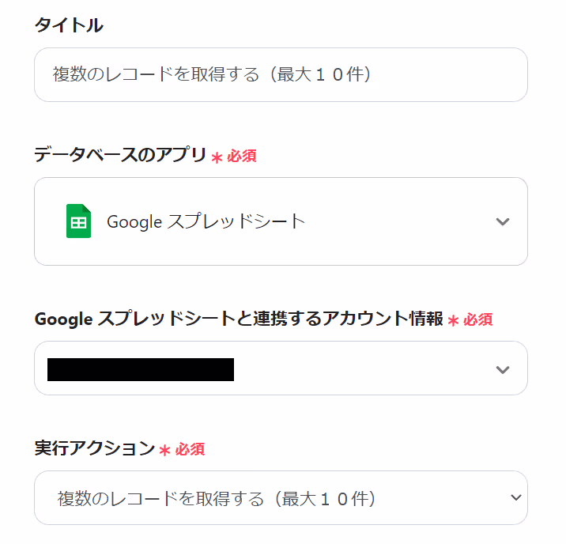Click 必須 badge beside 実行アクション

coord(190,449)
